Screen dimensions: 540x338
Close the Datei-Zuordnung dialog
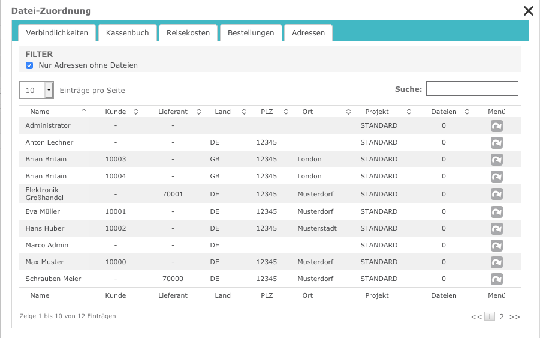[x=528, y=10]
